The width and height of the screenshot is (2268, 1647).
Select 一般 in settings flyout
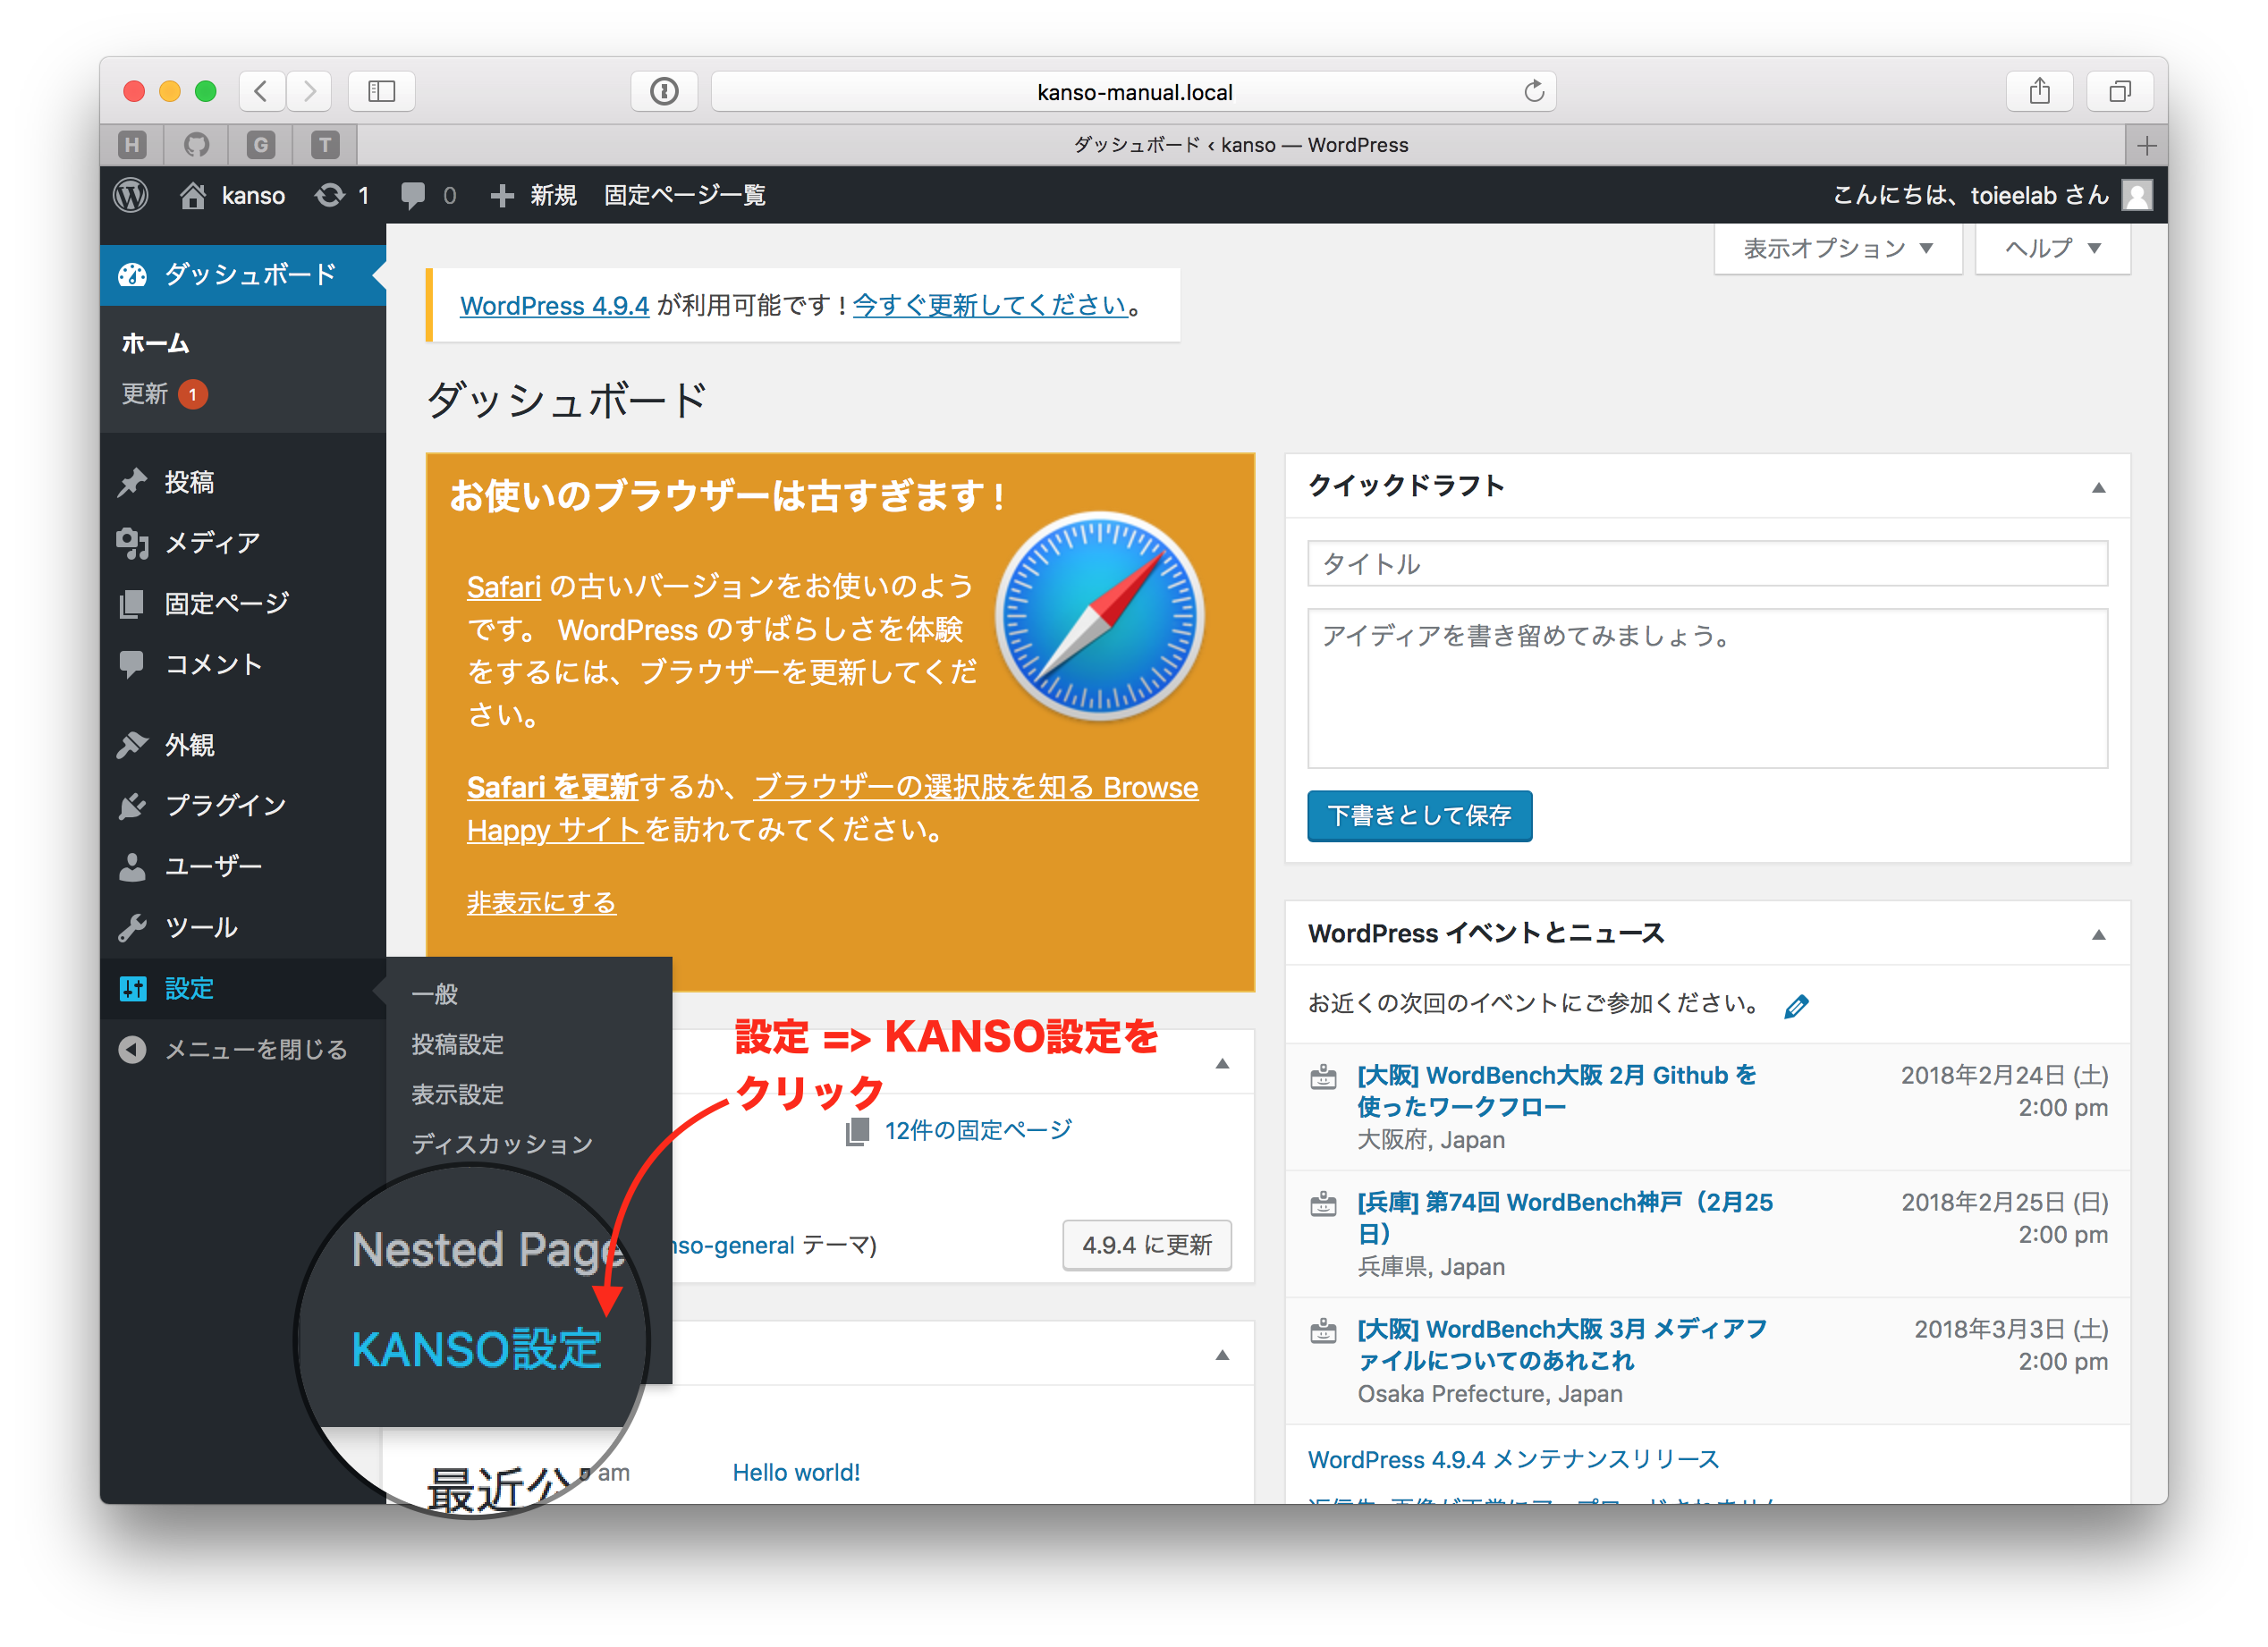[x=434, y=994]
